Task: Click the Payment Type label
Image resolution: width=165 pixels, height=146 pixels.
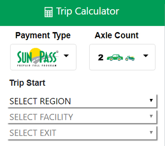Action: (43, 36)
